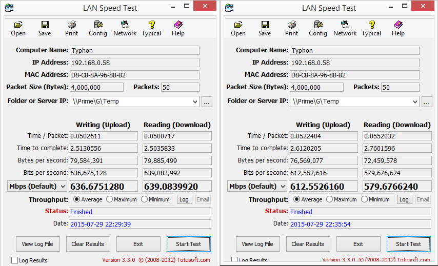The height and width of the screenshot is (266, 438).
Task: Click upload value 636.6751280 in left window
Action: tap(104, 186)
